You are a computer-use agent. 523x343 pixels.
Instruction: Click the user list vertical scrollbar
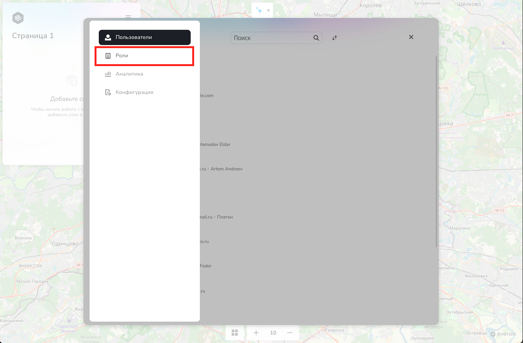point(436,152)
